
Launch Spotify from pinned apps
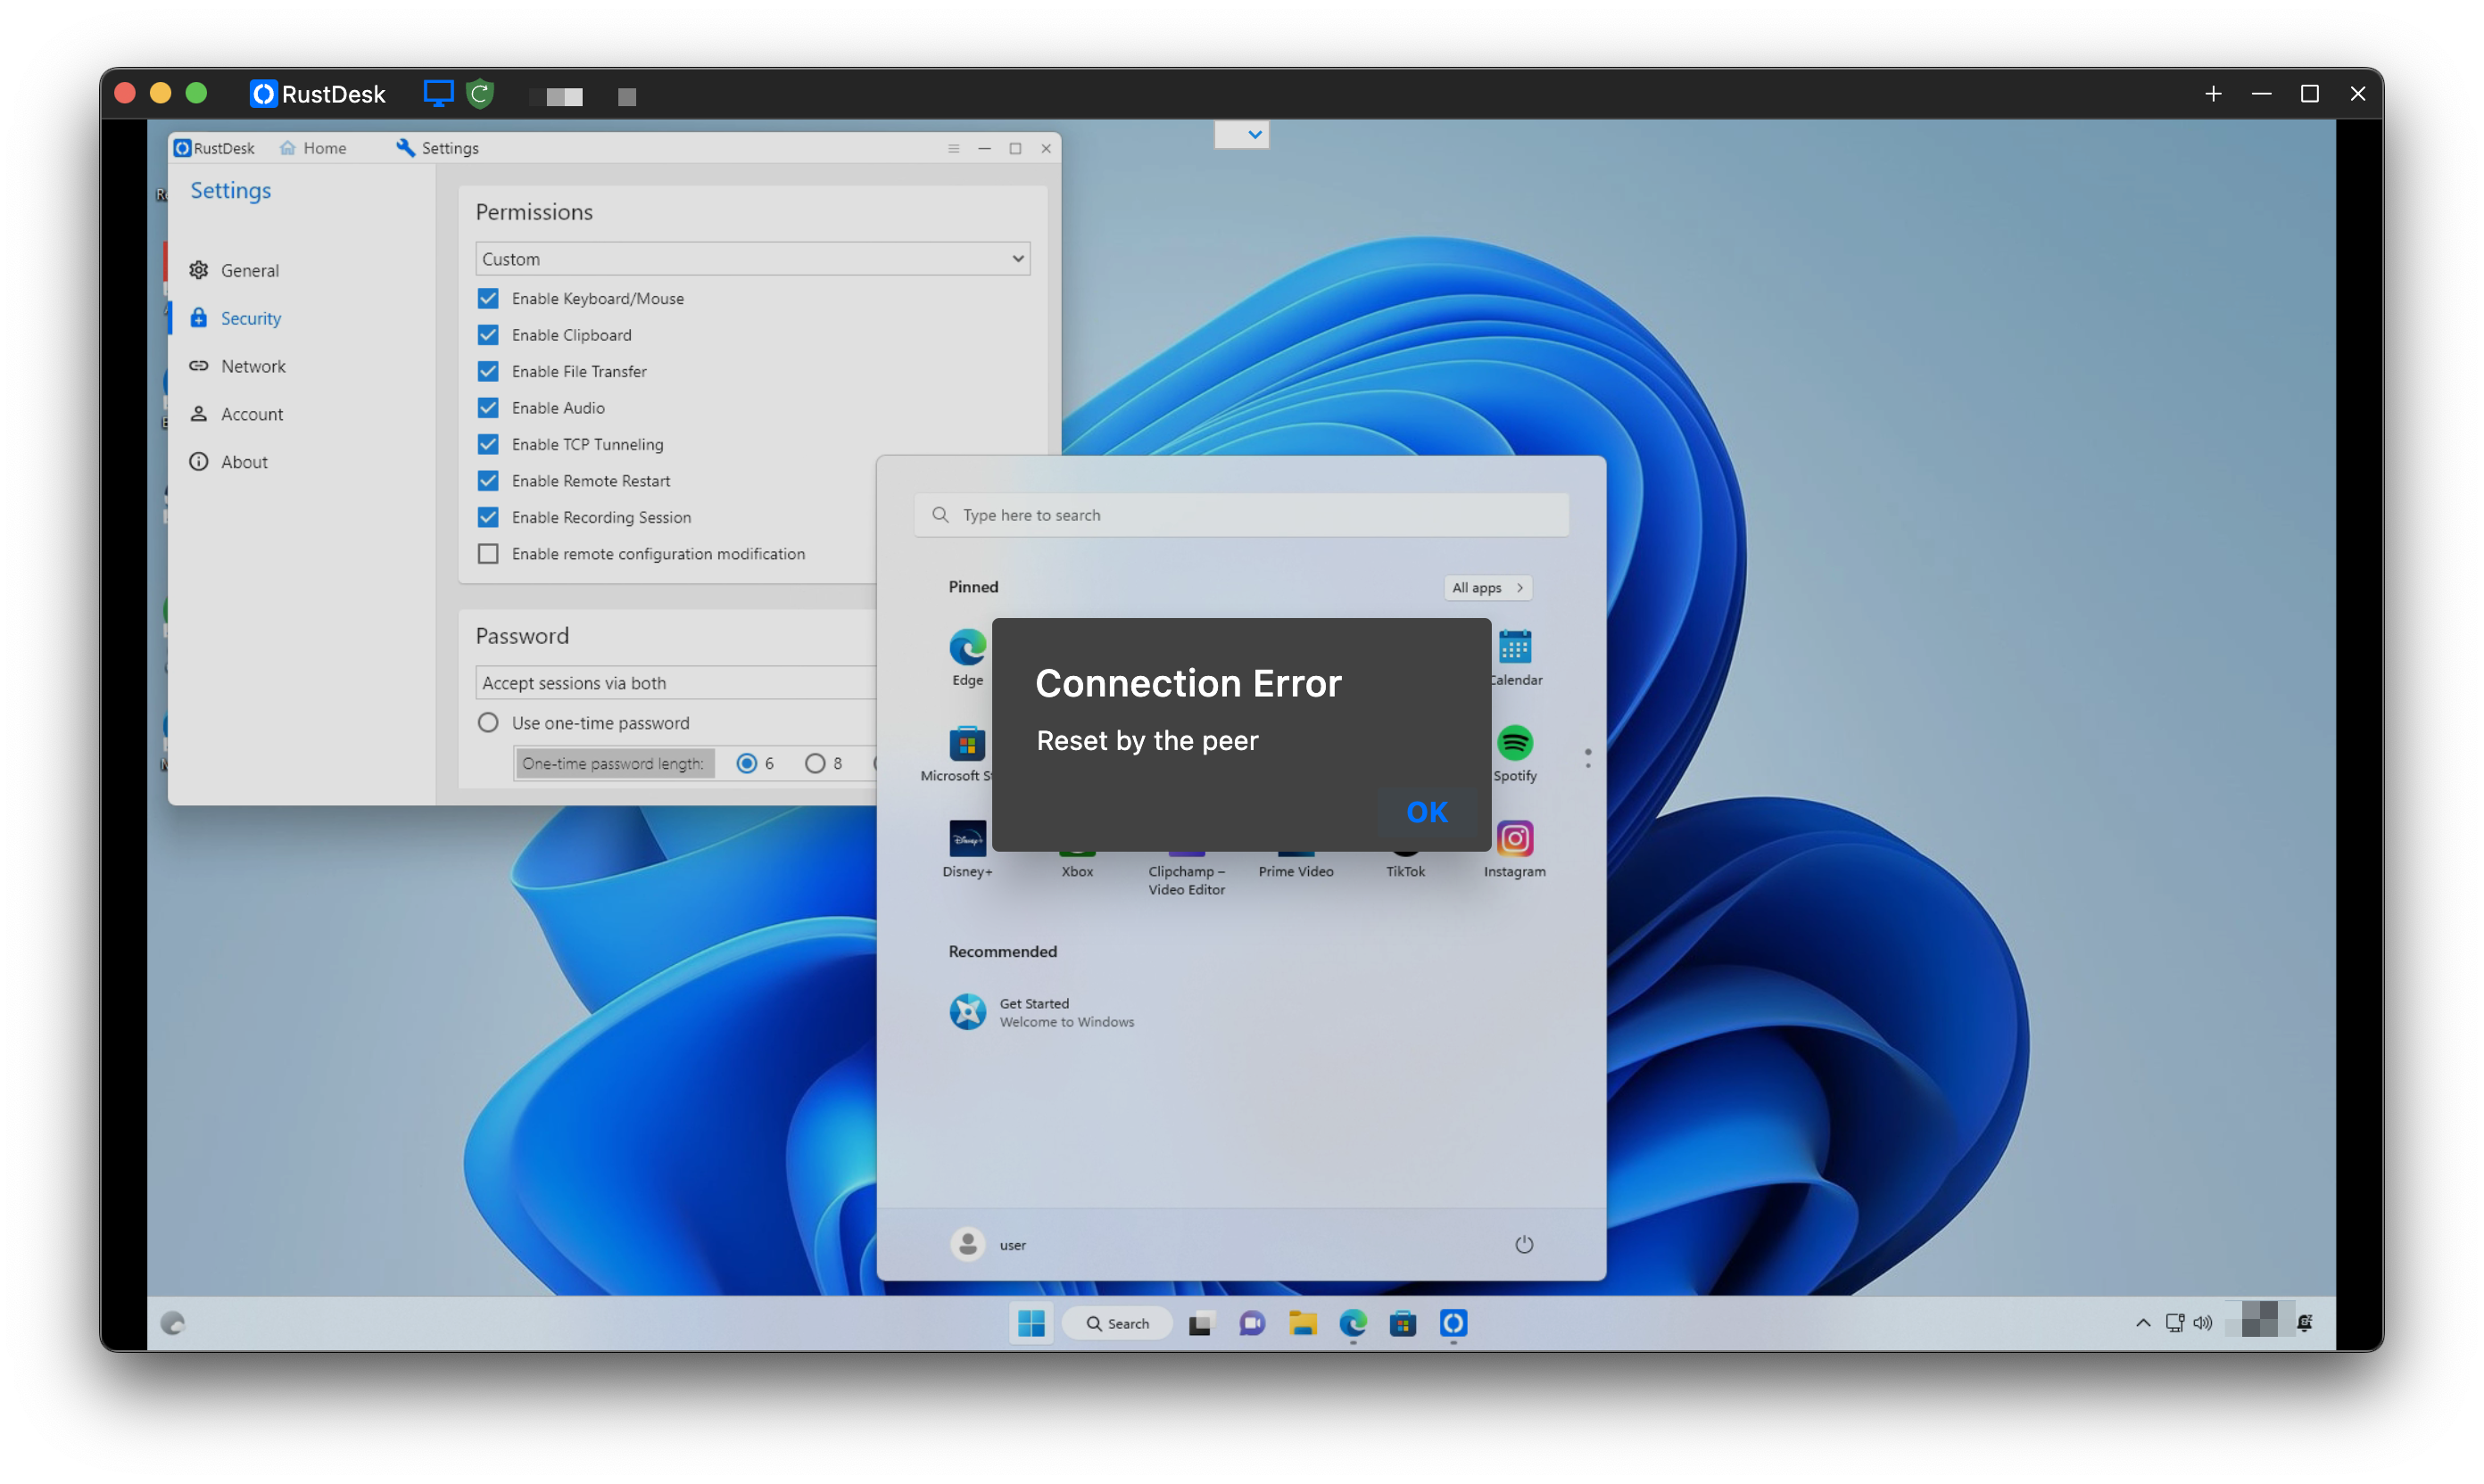click(1513, 753)
